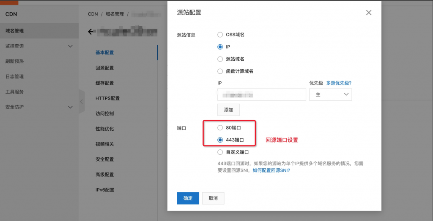Select the IP origin type radio
The image size is (433, 221).
point(220,47)
